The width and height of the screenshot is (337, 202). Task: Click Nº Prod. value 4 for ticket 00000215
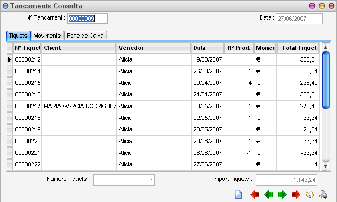coord(250,83)
